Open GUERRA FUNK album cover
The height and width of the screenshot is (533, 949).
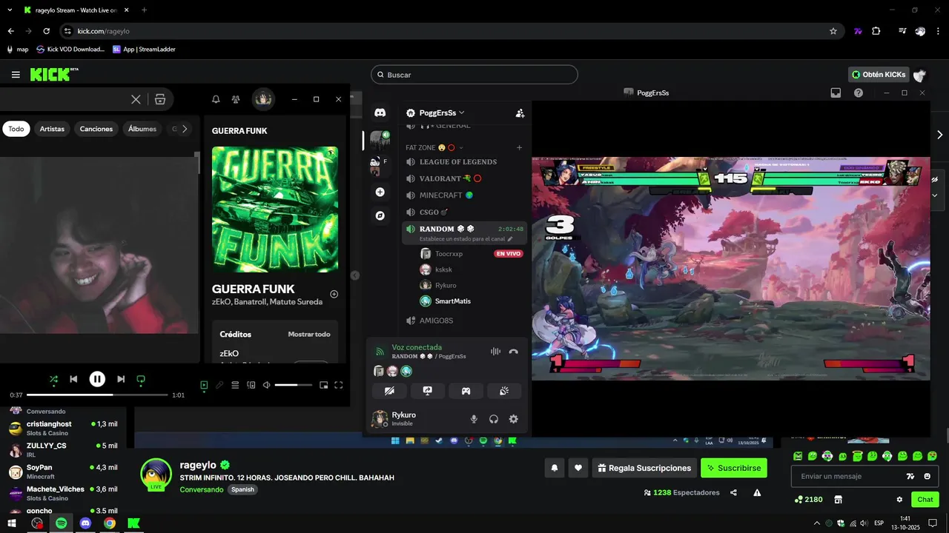tap(275, 209)
